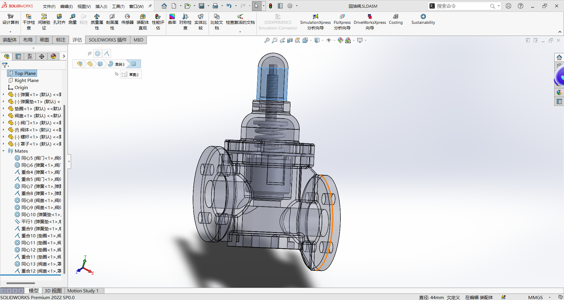Open Clearance Verification (间隙验证) tool
Image resolution: width=564 pixels, height=300 pixels.
44,22
